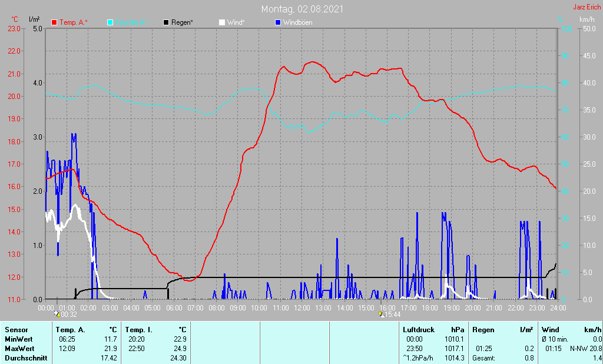Image resolution: width=603 pixels, height=364 pixels.
Task: Click the average temperature value 17.42
Action: 109,358
